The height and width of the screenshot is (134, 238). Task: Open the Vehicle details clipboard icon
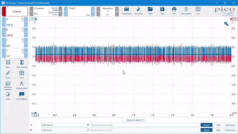coord(186,11)
